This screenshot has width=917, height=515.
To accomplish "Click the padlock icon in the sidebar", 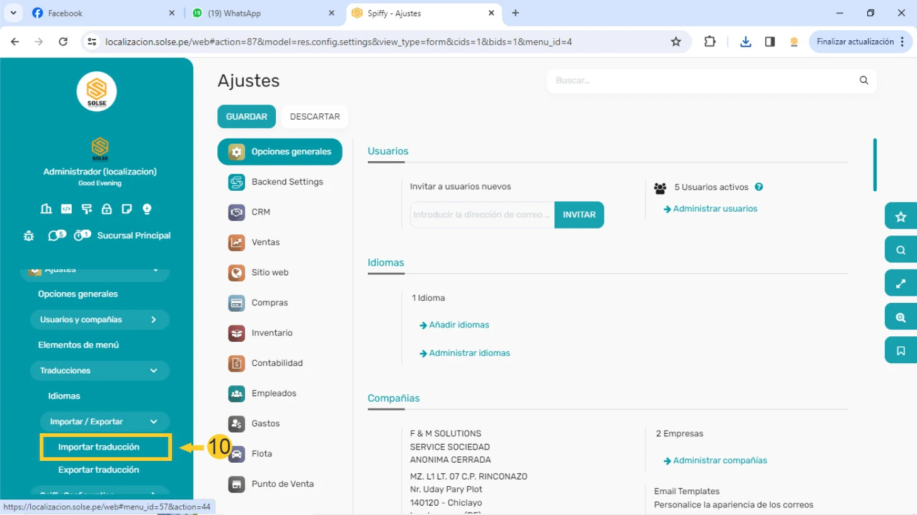I will [x=106, y=209].
